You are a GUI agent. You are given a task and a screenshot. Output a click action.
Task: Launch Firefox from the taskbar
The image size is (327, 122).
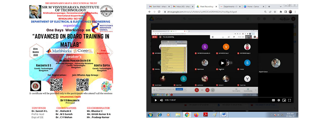point(196,115)
